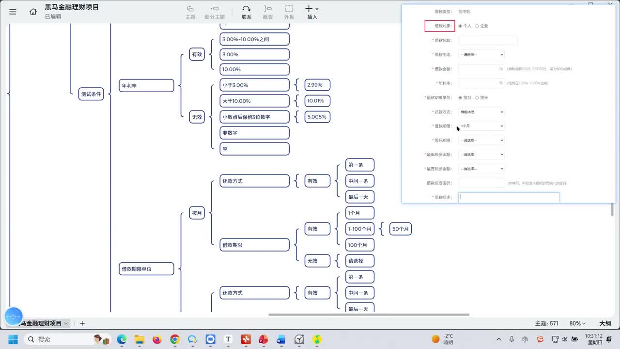Add a new sheet with plus button
This screenshot has height=349, width=620.
82,323
